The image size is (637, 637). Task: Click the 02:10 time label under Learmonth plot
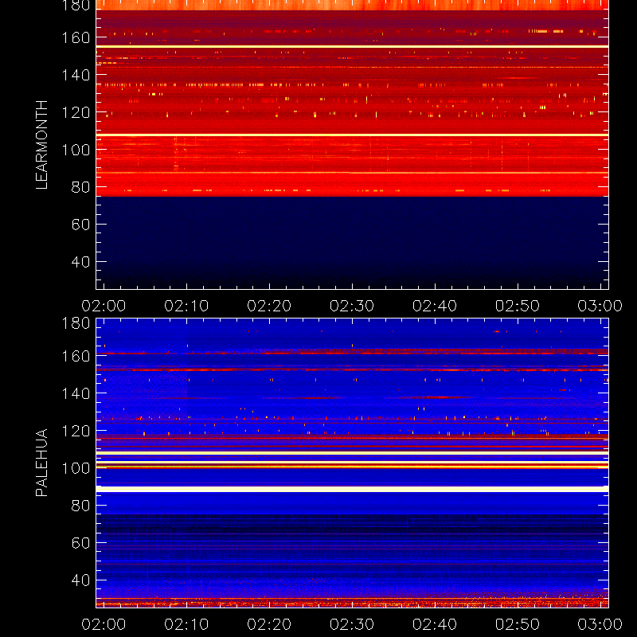186,306
